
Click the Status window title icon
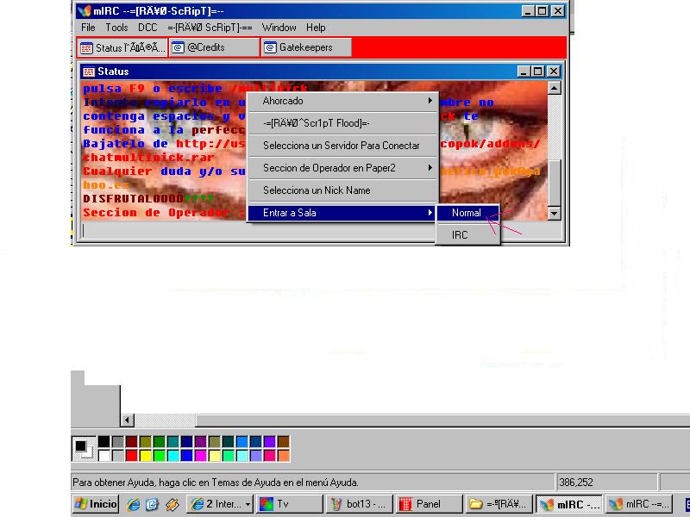pos(89,72)
